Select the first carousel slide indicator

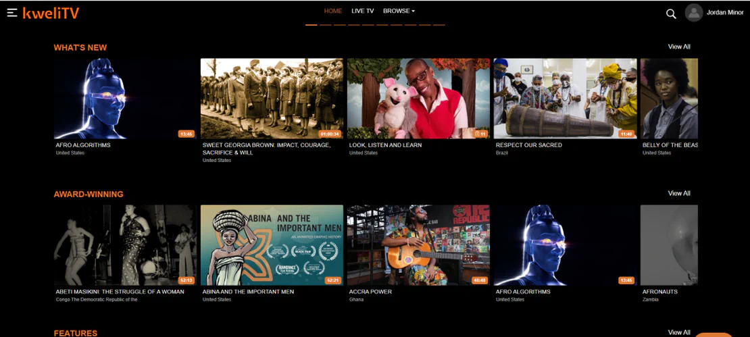click(311, 24)
